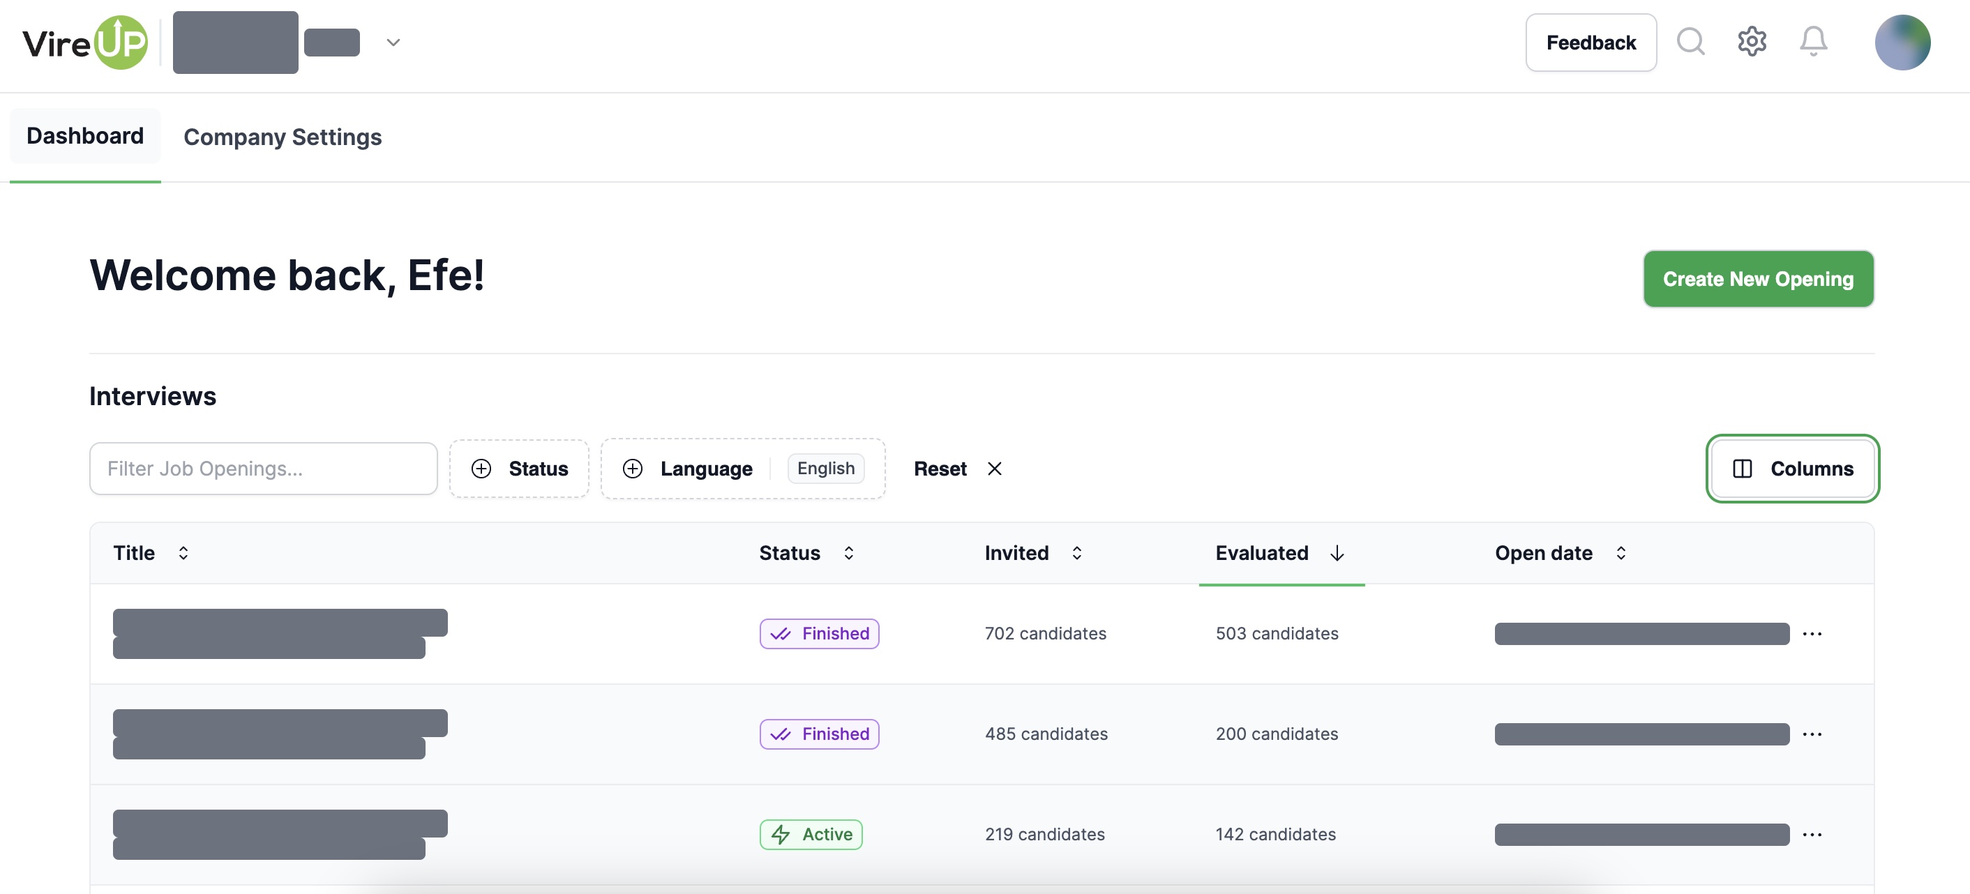Expand the company selector dropdown
Viewport: 1970px width, 894px height.
click(393, 42)
